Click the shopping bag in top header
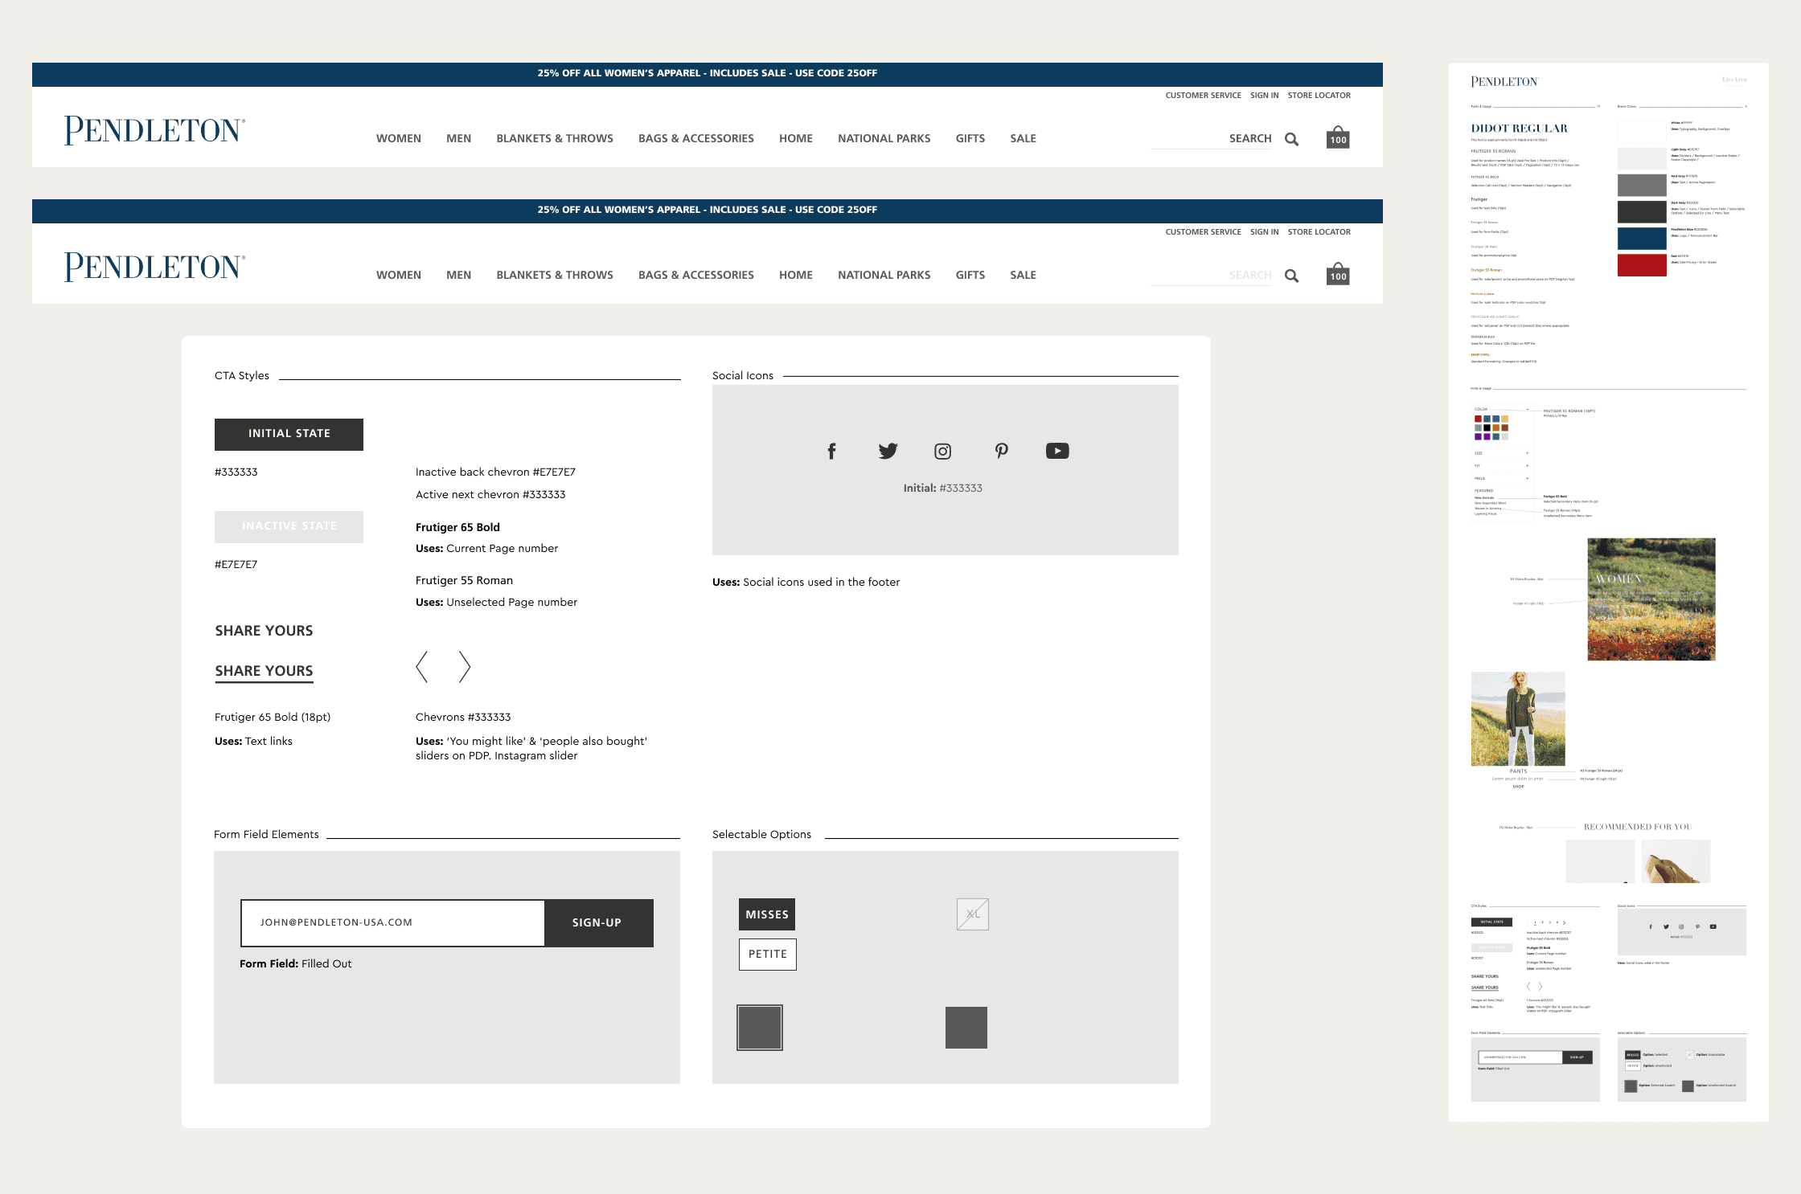 [x=1338, y=137]
